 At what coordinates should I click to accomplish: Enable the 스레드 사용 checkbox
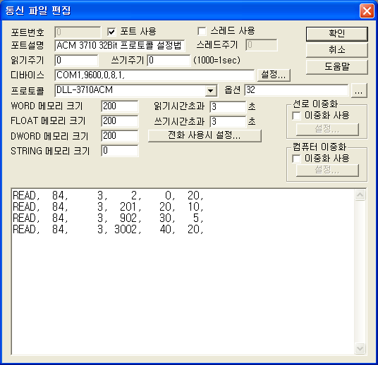tap(202, 31)
